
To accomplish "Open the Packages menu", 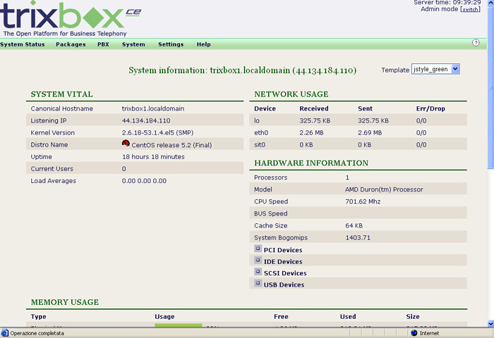I will click(x=71, y=44).
